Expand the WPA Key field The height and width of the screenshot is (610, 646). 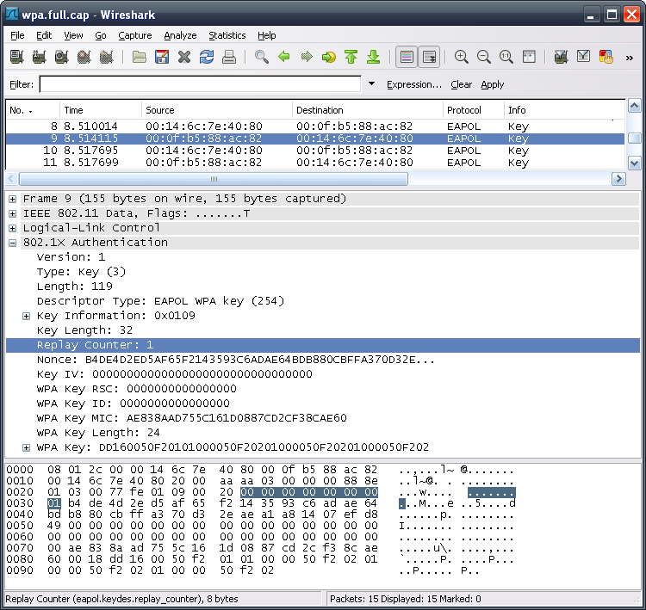(x=27, y=448)
